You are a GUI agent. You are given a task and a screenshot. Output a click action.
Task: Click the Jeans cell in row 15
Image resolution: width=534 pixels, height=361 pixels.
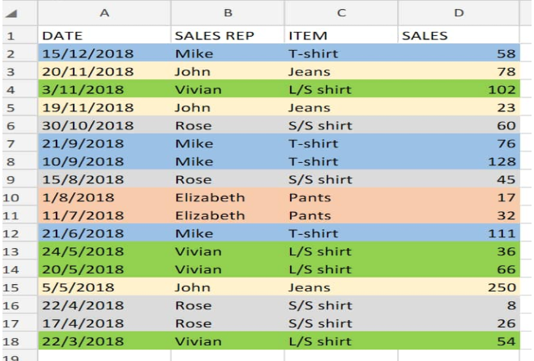pos(341,287)
